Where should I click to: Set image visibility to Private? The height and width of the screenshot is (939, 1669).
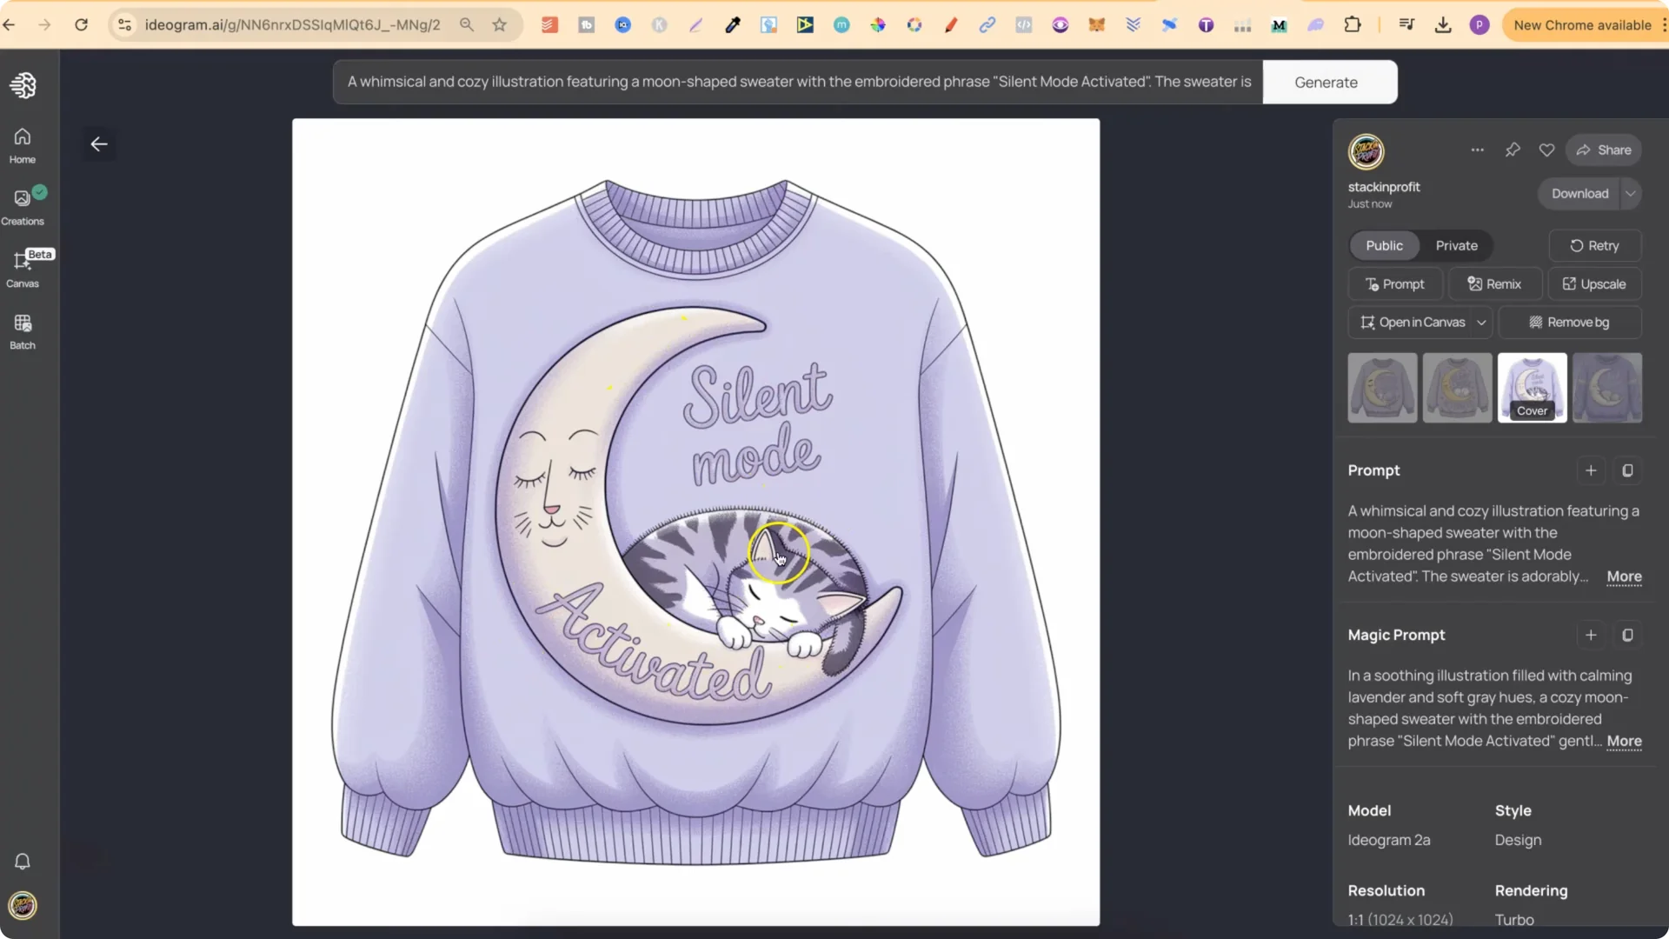1456,246
